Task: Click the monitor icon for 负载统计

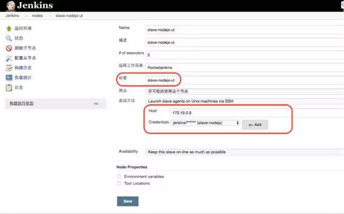Action: pyautogui.click(x=9, y=77)
